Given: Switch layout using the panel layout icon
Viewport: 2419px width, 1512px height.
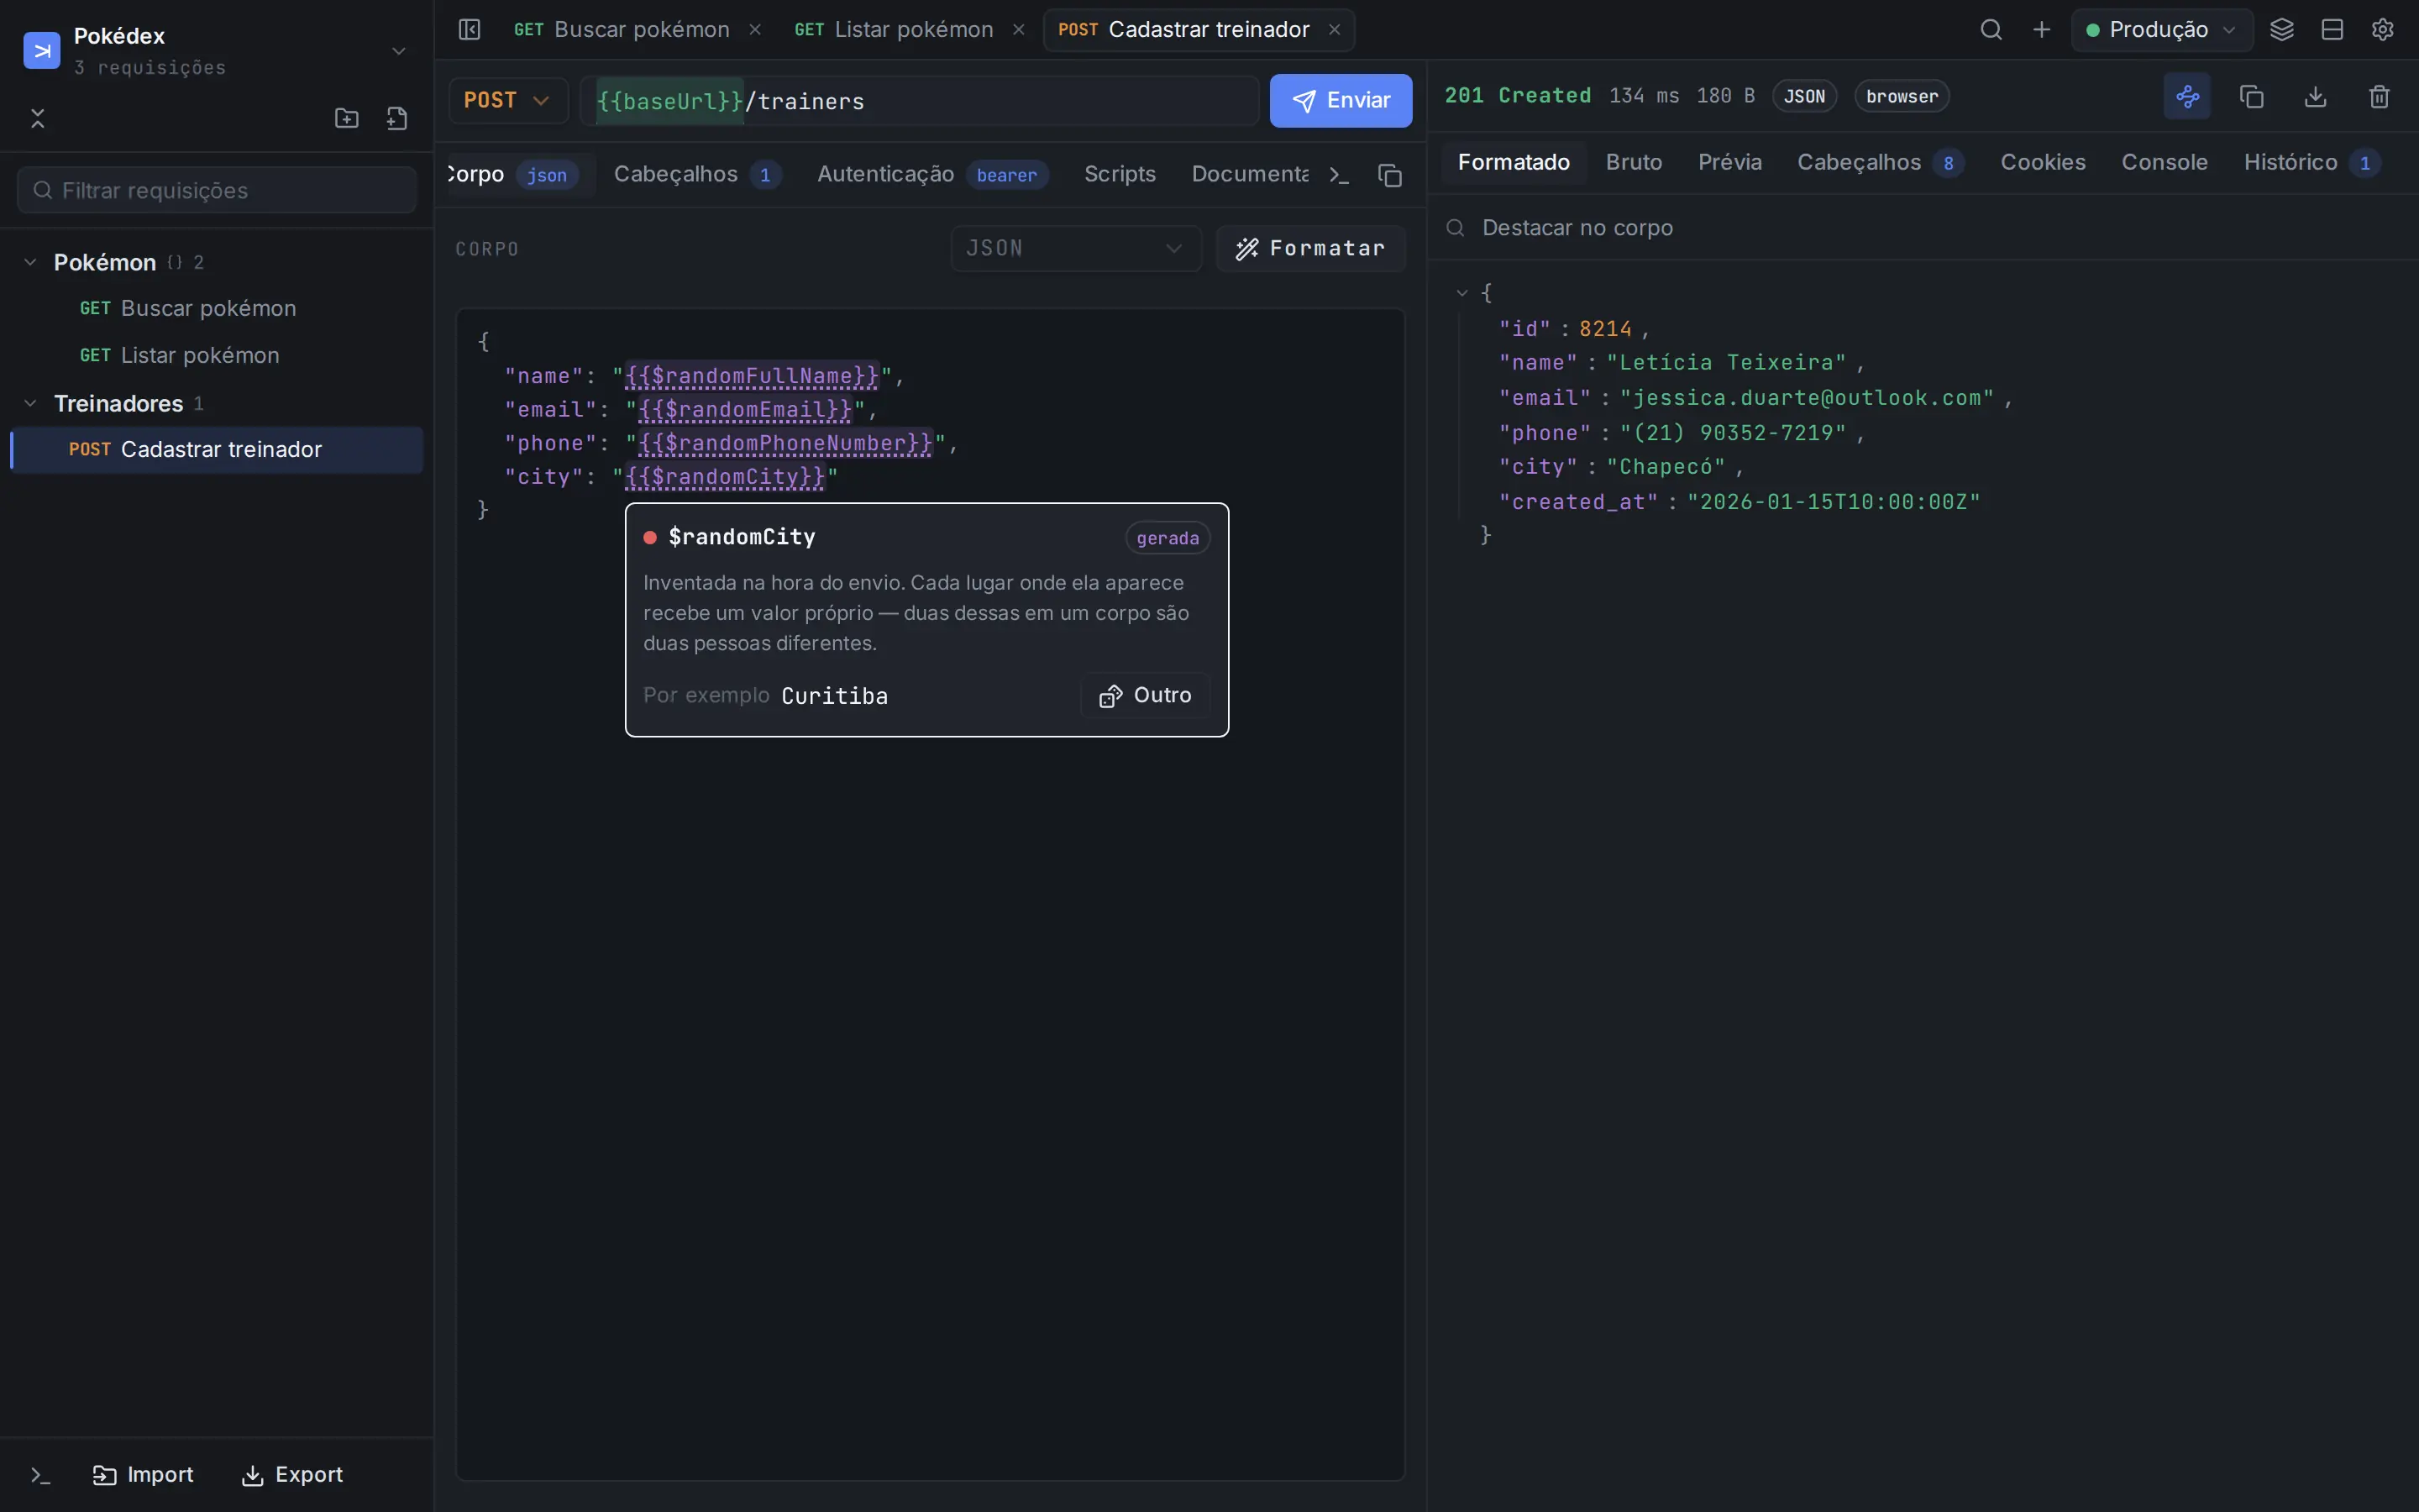Looking at the screenshot, I should tap(2332, 30).
